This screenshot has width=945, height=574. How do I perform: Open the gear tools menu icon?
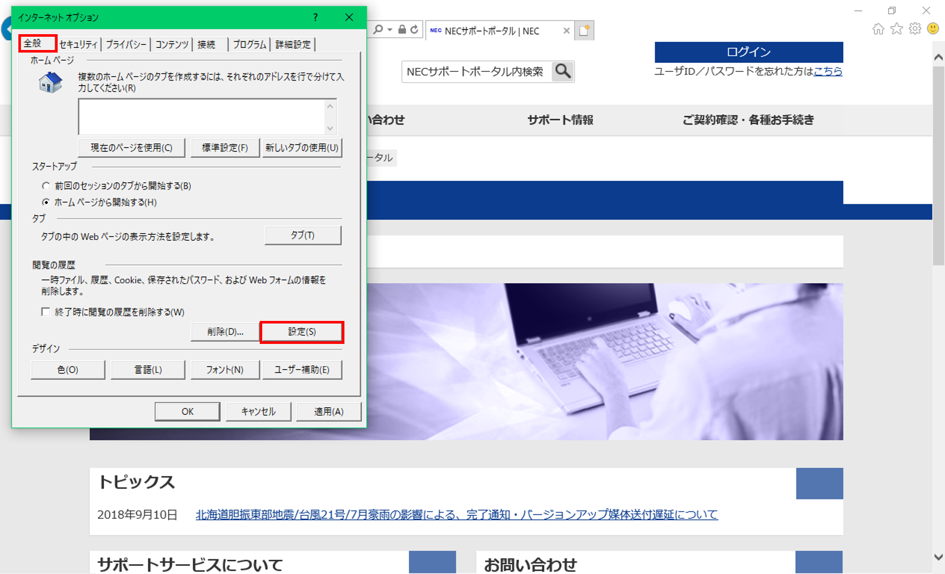coord(915,29)
